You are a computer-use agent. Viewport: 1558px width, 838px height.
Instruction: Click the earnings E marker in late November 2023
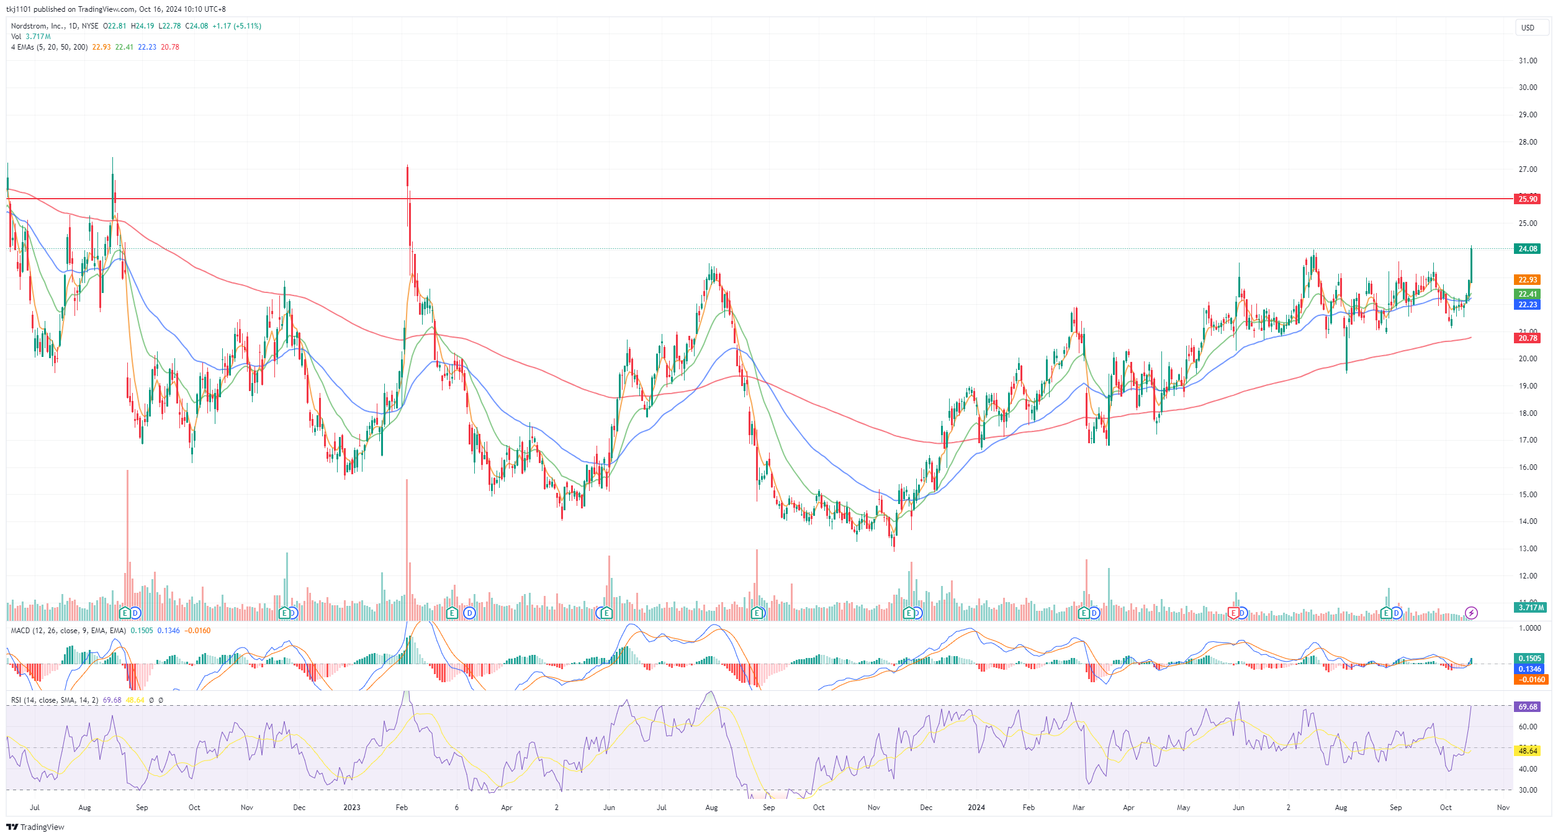point(909,613)
